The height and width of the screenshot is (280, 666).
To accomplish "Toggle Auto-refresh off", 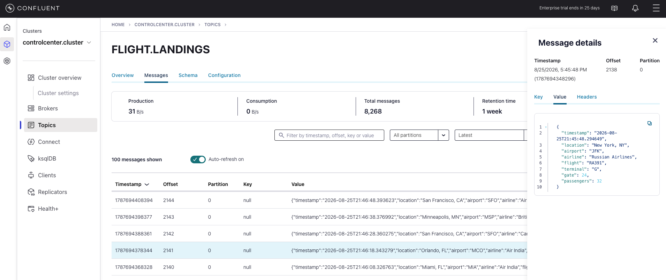I will coord(198,160).
